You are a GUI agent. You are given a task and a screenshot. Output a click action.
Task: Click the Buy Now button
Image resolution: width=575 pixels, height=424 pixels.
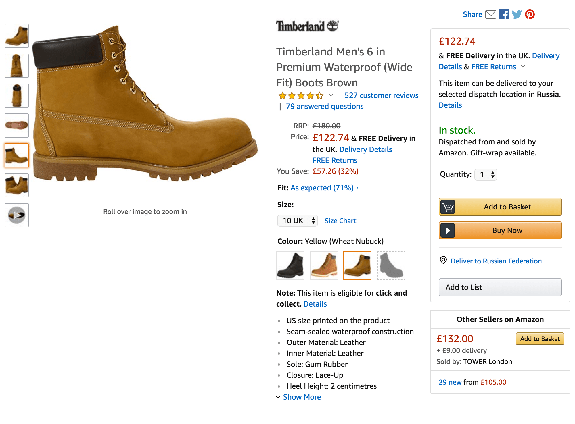(500, 230)
